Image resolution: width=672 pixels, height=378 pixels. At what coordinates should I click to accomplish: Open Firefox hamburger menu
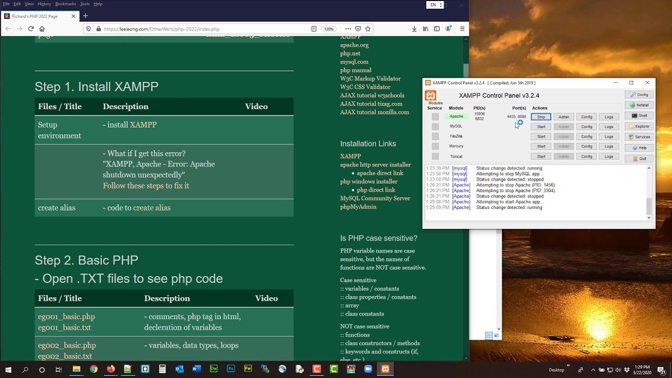[x=462, y=29]
